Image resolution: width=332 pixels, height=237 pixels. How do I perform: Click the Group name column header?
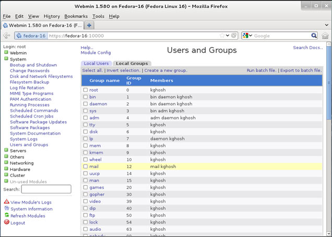click(104, 80)
